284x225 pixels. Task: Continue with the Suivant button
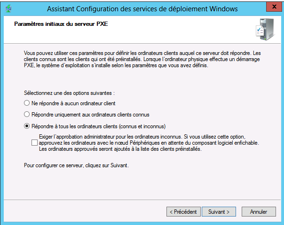coord(219,211)
